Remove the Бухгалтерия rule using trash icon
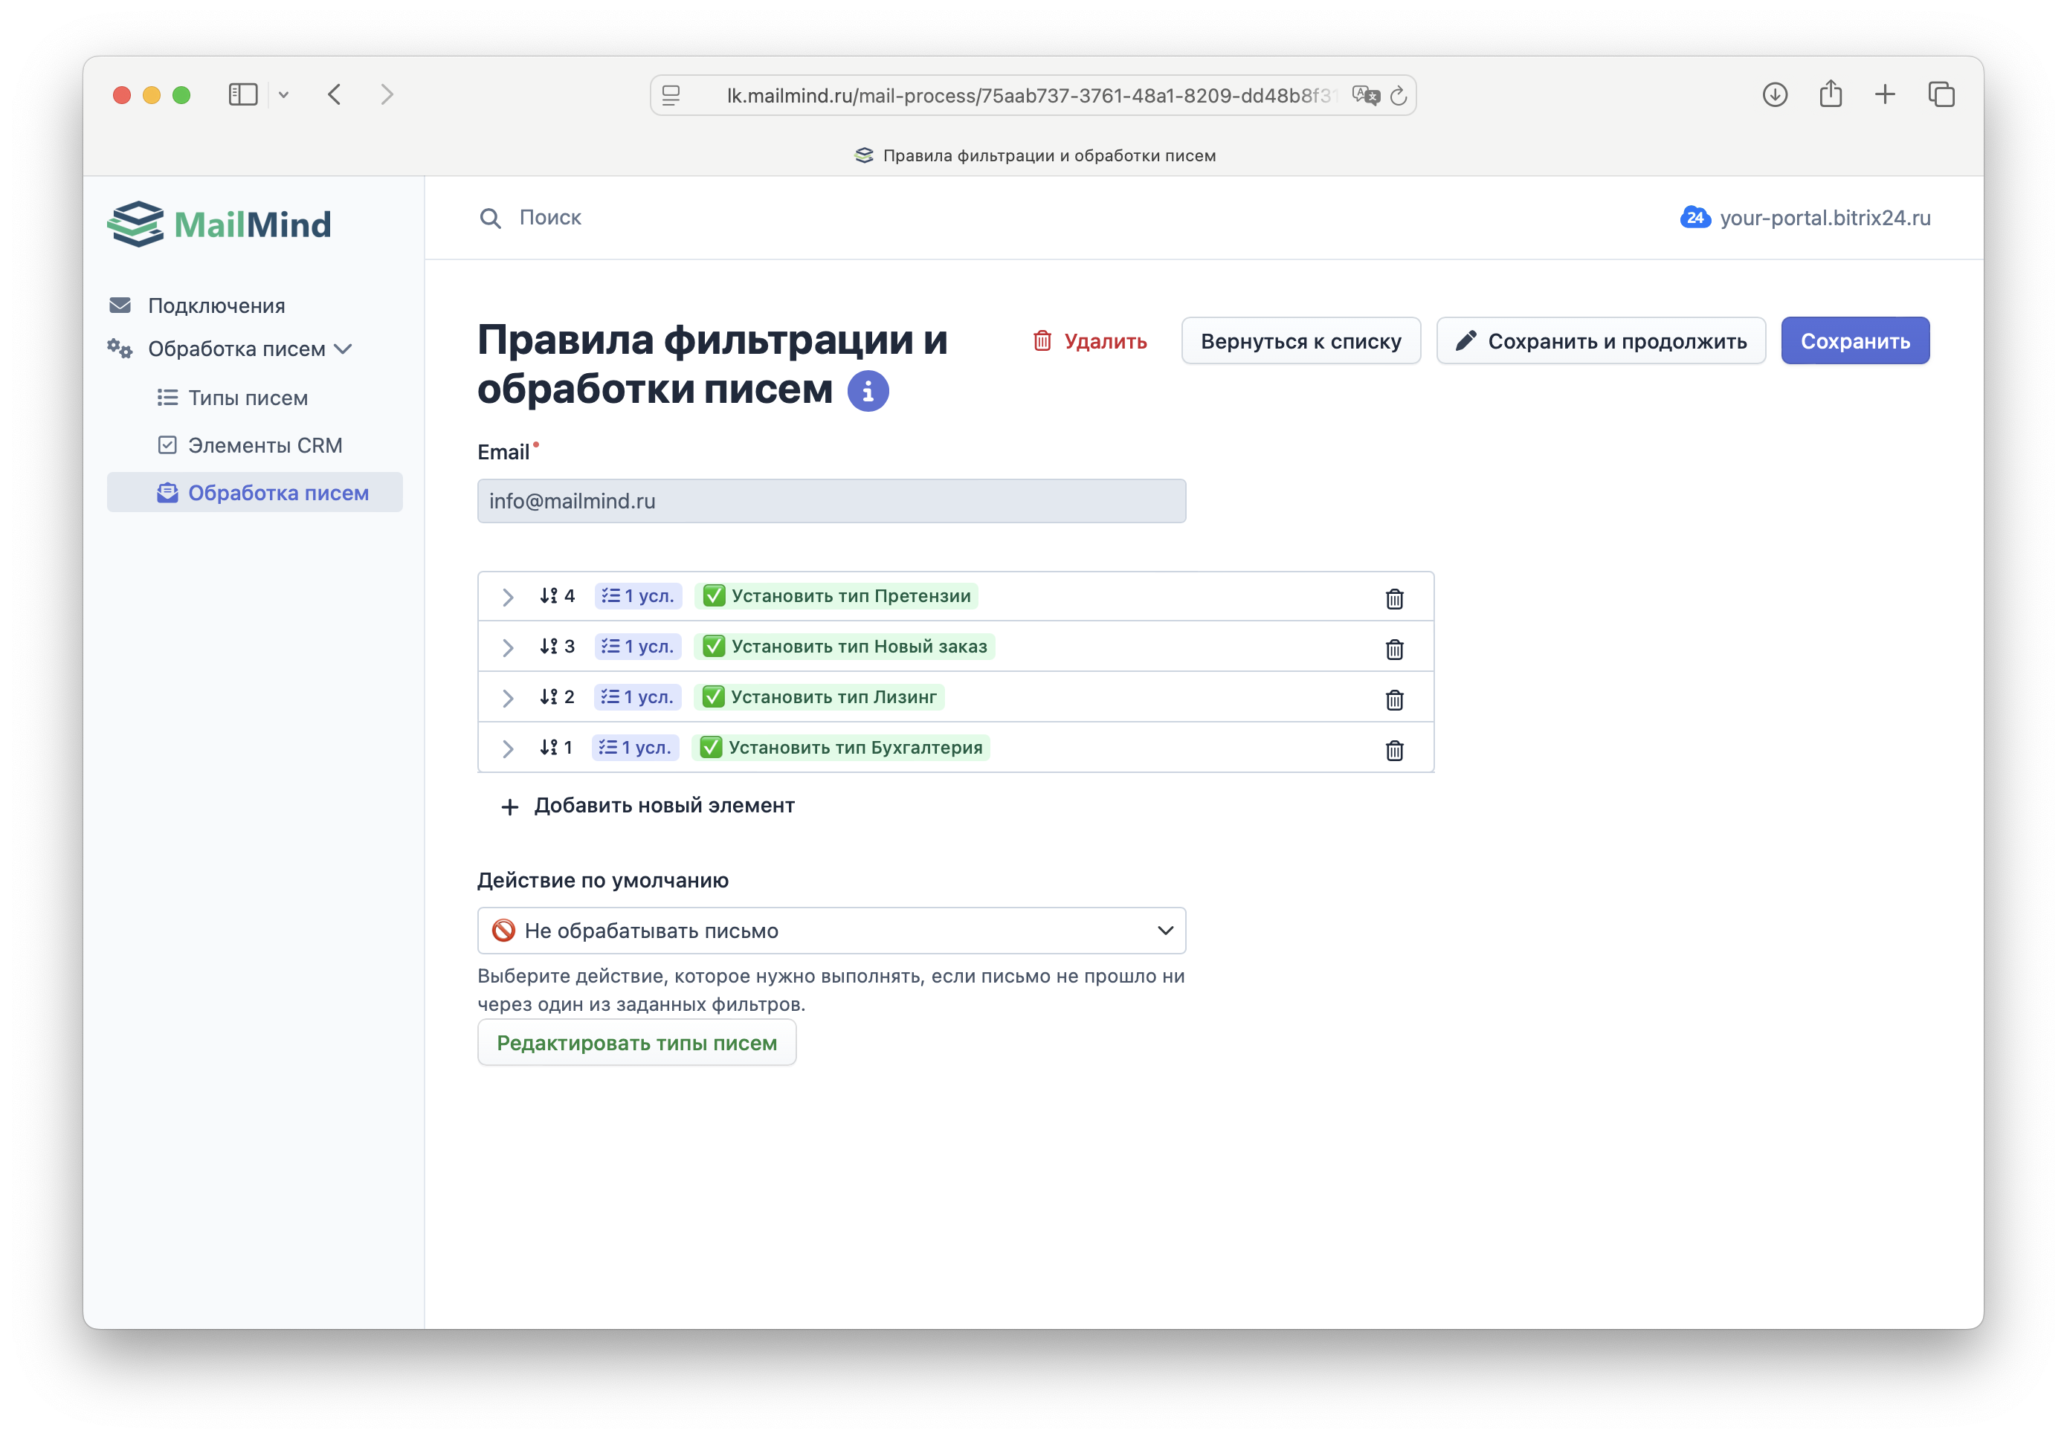 [x=1393, y=750]
